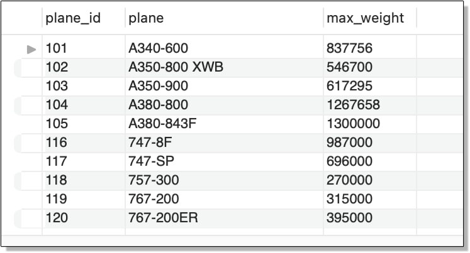Select the 747-8F plane cell
This screenshot has width=470, height=253.
coord(224,143)
